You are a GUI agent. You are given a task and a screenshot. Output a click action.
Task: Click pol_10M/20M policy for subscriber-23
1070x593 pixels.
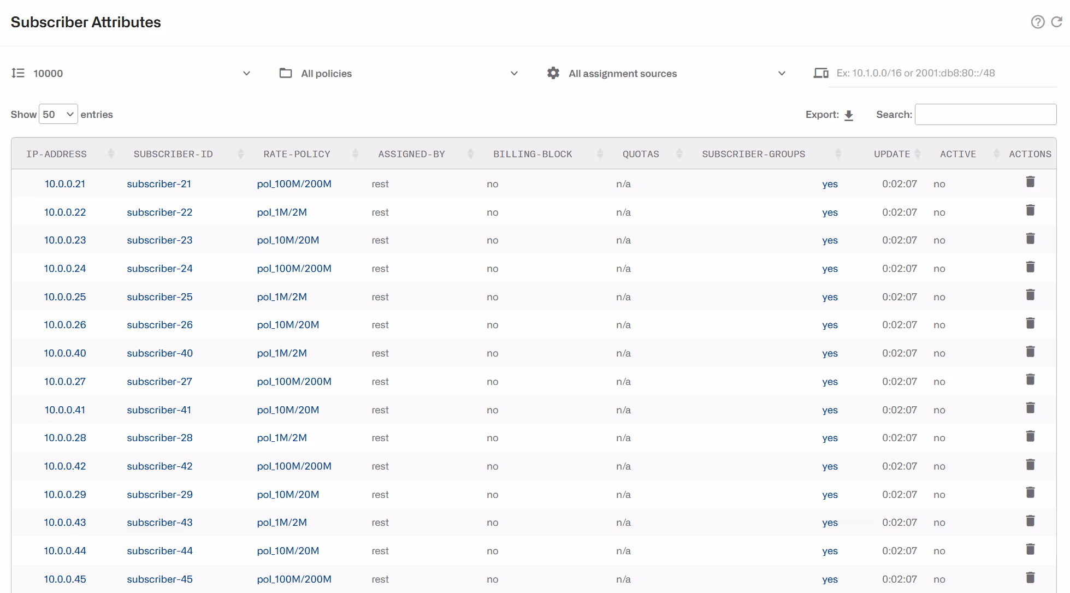click(288, 240)
